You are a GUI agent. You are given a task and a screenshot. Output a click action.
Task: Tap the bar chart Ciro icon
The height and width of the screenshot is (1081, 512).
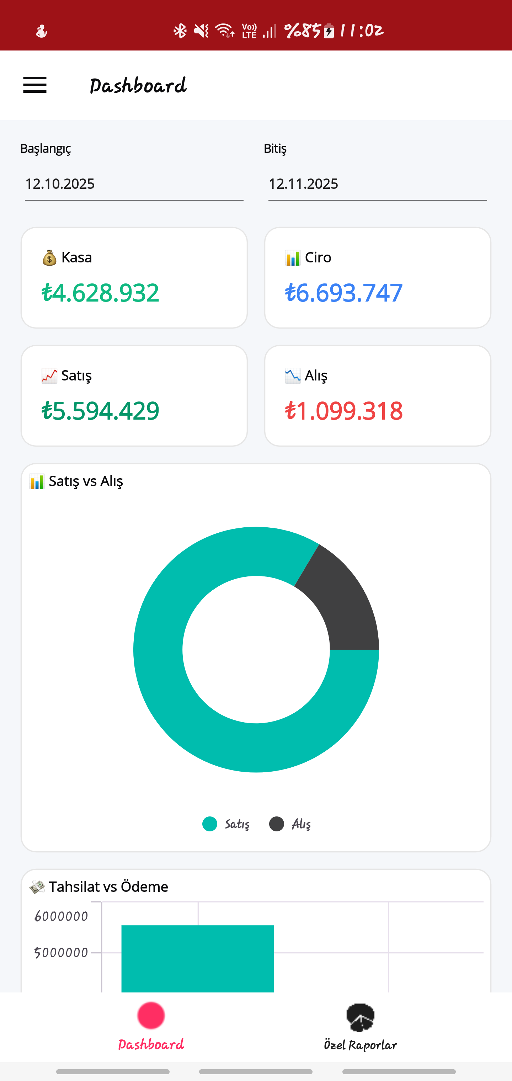pyautogui.click(x=293, y=258)
